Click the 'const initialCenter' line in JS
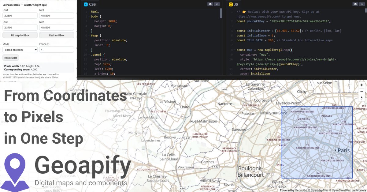Viewport: 367px width, 192px height. (x=289, y=31)
